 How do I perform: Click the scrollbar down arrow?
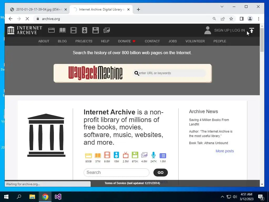coord(262,184)
